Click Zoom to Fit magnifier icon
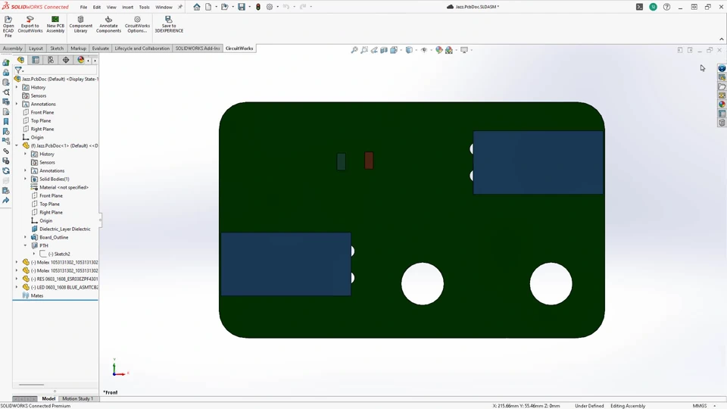This screenshot has width=727, height=409. pyautogui.click(x=354, y=50)
